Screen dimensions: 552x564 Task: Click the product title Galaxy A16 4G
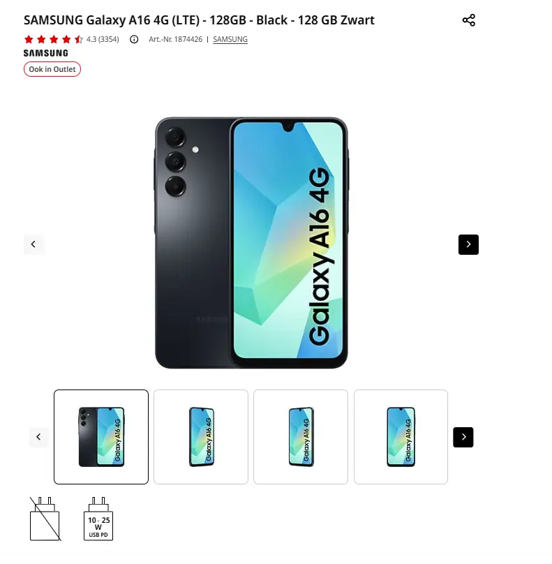[199, 20]
